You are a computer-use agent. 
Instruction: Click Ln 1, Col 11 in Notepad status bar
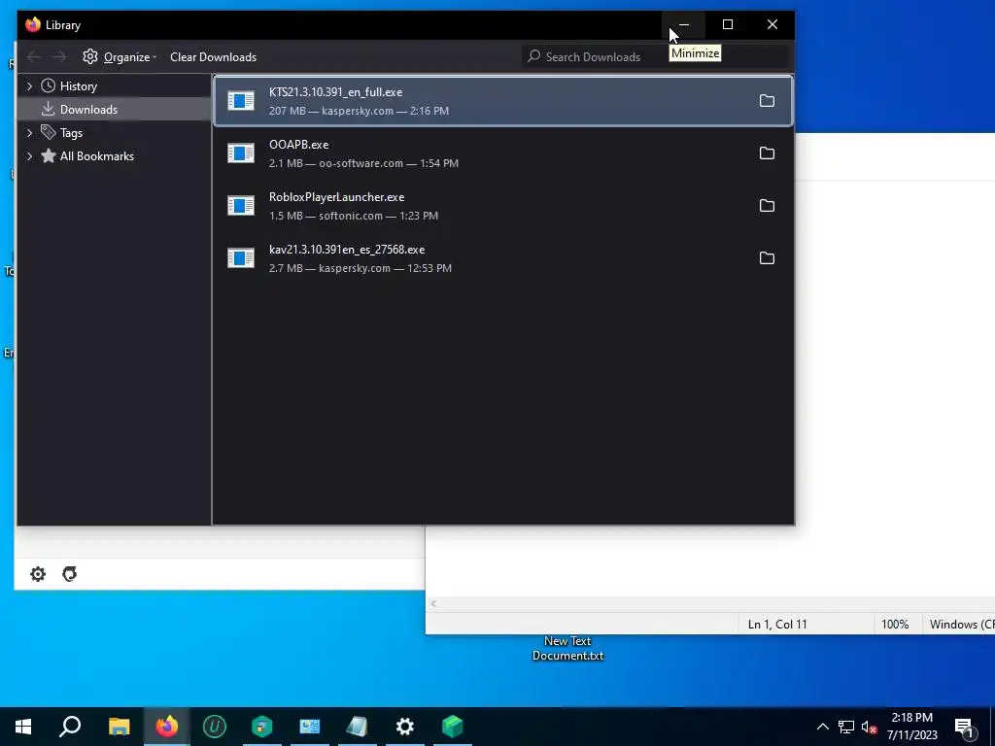[777, 625]
